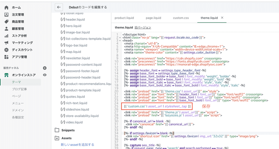Click the capture seo_title line 38
Viewport: 279px width, 149px height.
[142, 145]
